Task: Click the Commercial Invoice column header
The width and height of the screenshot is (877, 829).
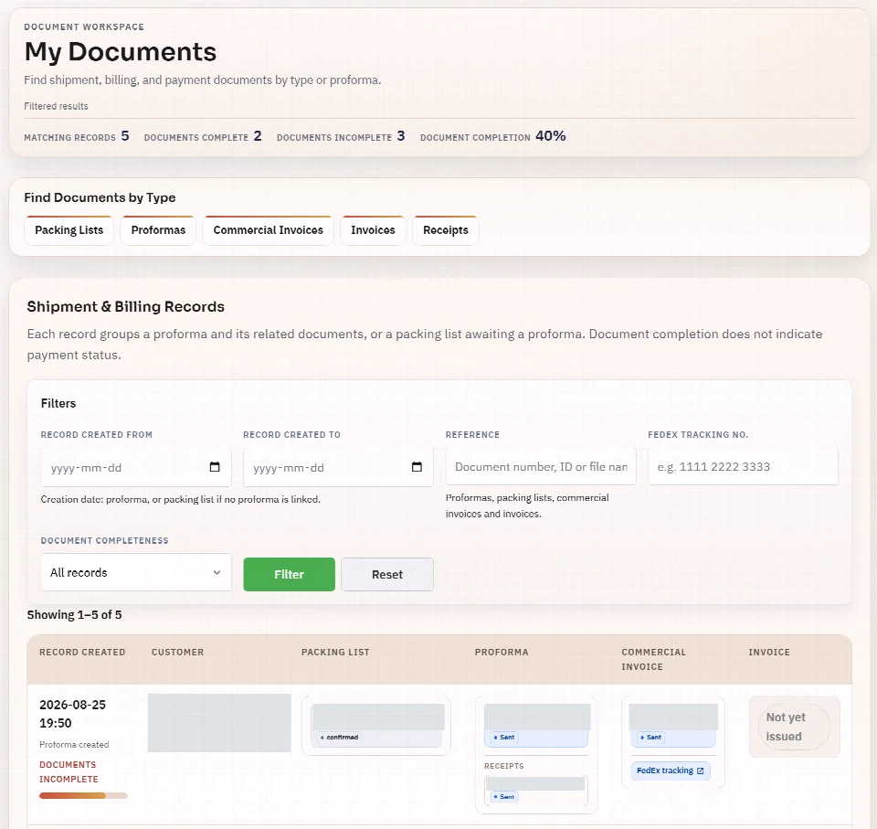Action: pyautogui.click(x=653, y=659)
